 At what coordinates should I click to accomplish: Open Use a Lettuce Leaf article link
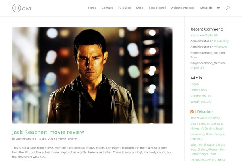pyautogui.click(x=207, y=126)
